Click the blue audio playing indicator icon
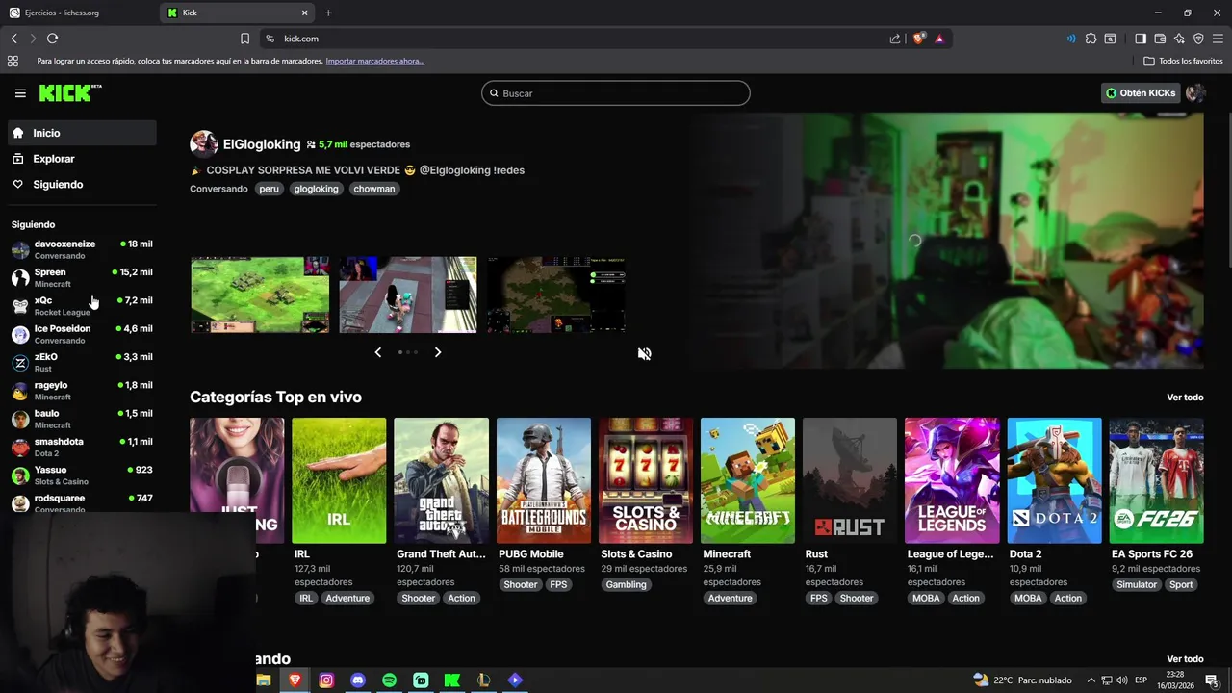The image size is (1232, 693). pos(1071,38)
